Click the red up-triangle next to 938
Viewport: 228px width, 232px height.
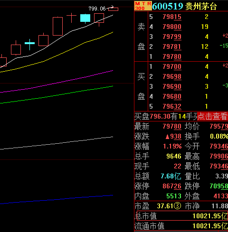pos(167,137)
